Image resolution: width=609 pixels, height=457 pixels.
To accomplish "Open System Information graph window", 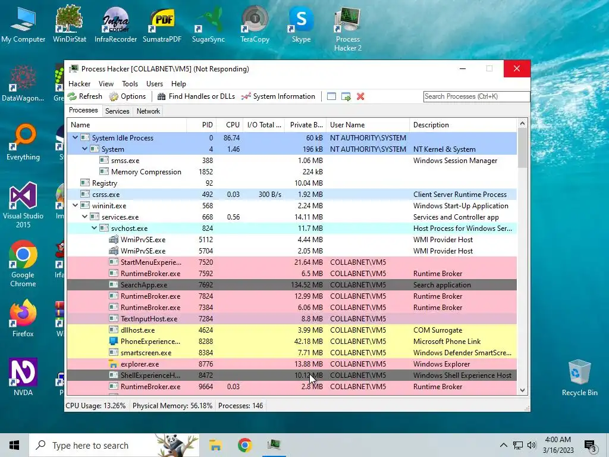I will (278, 96).
